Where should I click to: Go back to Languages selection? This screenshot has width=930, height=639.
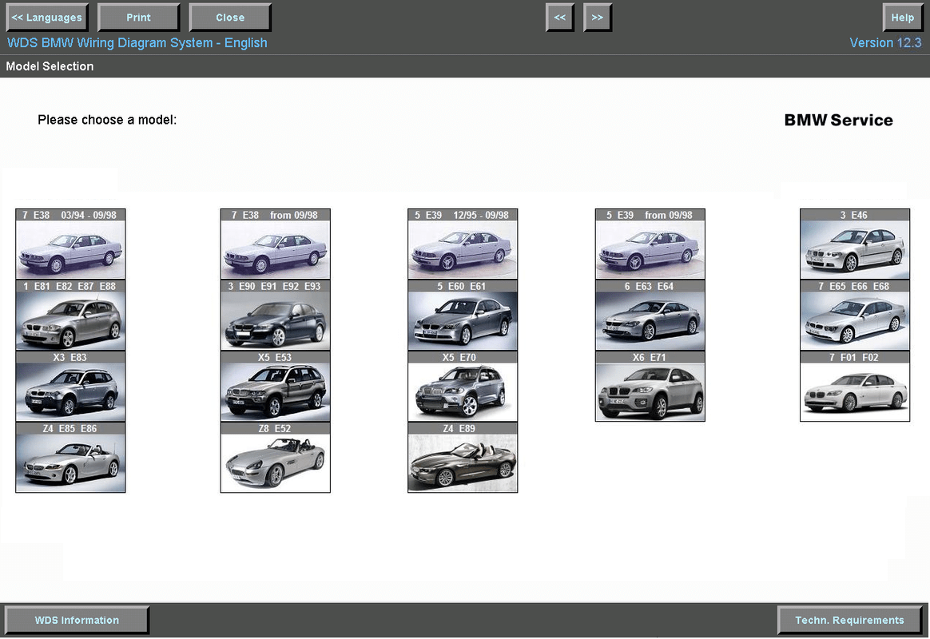[x=47, y=18]
